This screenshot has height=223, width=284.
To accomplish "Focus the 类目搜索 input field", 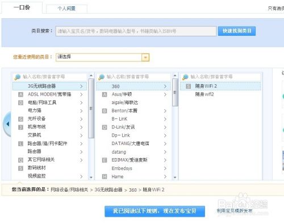I will click(136, 31).
